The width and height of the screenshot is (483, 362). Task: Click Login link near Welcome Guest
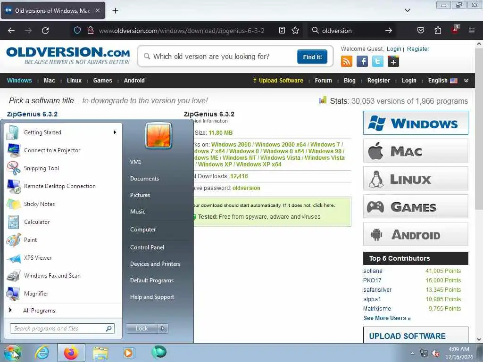pyautogui.click(x=394, y=49)
